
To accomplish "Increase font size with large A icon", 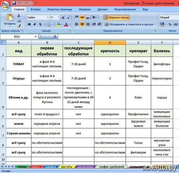I will tap(63, 18).
